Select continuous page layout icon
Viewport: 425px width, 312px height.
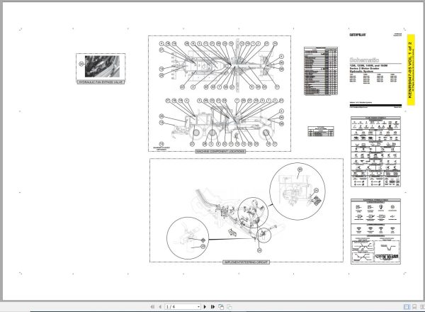414,306
